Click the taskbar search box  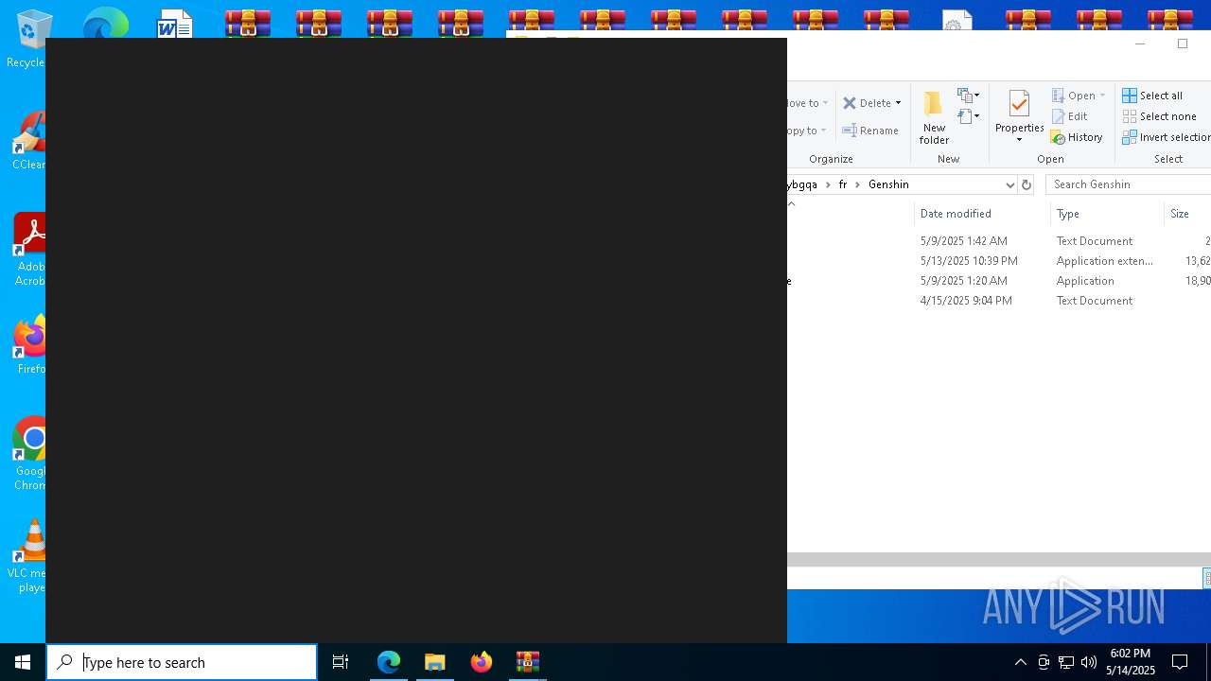coord(182,662)
